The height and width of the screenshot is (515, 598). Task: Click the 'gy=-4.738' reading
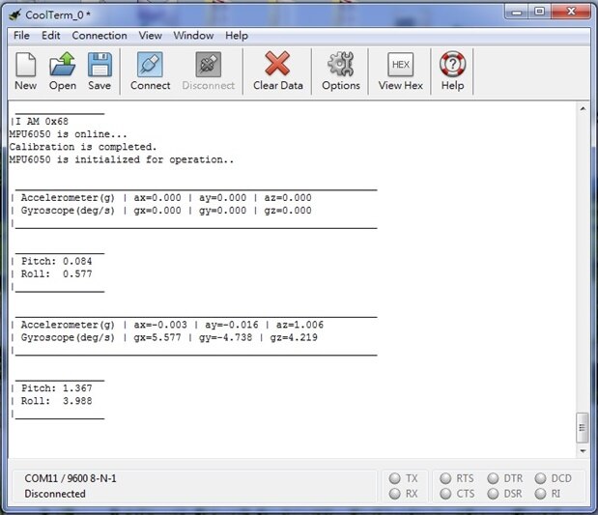[225, 337]
